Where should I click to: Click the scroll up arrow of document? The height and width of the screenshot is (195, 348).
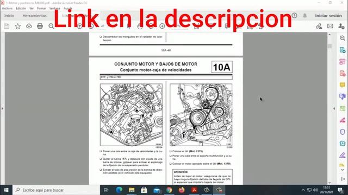click(330, 35)
